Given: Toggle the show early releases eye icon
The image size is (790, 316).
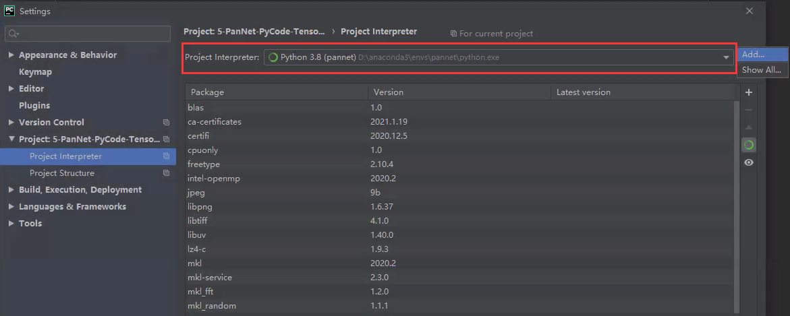Looking at the screenshot, I should [x=749, y=162].
